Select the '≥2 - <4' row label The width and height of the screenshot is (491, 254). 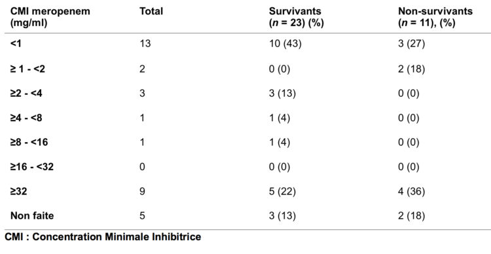pyautogui.click(x=26, y=93)
